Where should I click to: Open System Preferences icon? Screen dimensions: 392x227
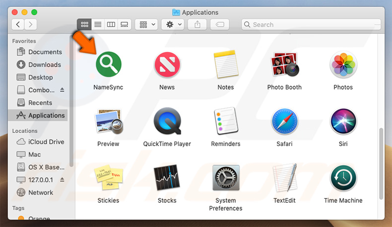(226, 178)
